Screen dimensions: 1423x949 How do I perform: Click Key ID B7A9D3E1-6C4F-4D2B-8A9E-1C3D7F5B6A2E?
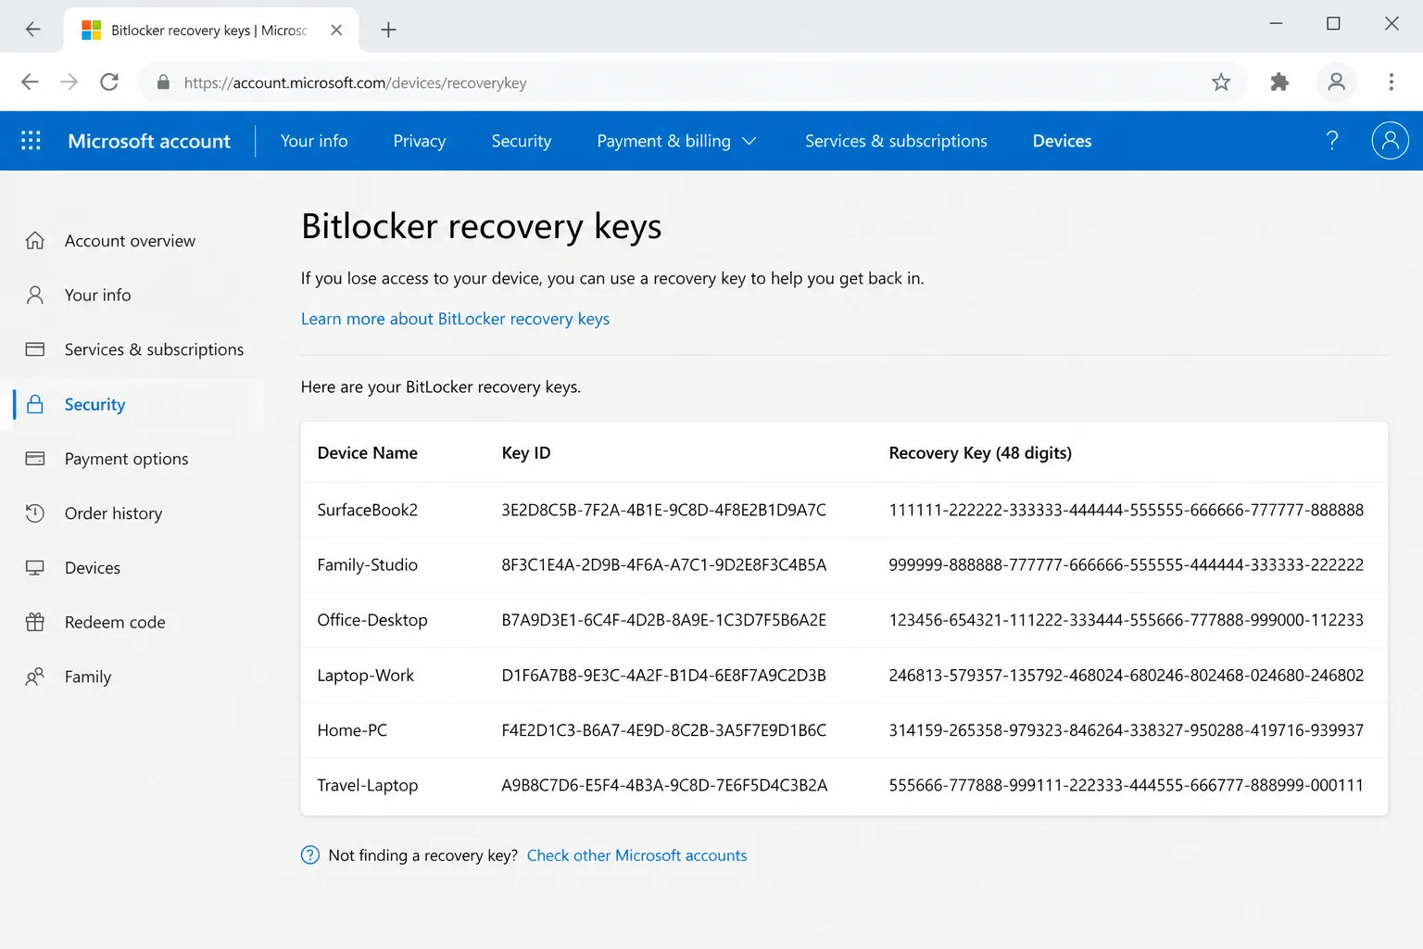click(663, 620)
